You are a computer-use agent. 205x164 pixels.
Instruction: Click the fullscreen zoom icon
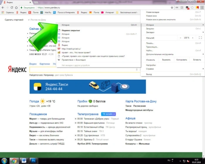[200, 38]
